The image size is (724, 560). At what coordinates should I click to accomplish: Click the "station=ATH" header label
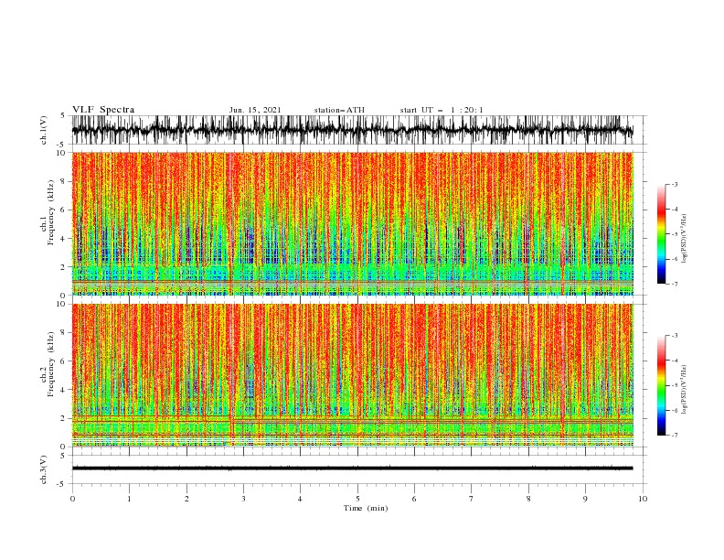point(339,110)
